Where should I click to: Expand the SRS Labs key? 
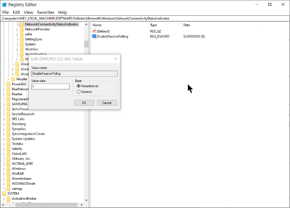4,119
